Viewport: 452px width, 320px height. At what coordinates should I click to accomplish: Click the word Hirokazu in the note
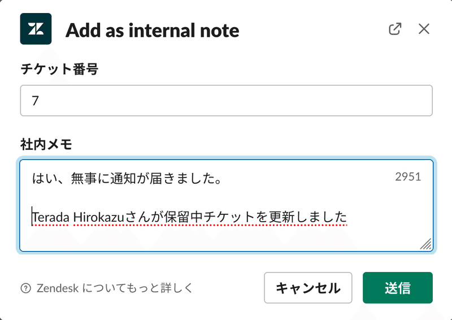click(98, 217)
